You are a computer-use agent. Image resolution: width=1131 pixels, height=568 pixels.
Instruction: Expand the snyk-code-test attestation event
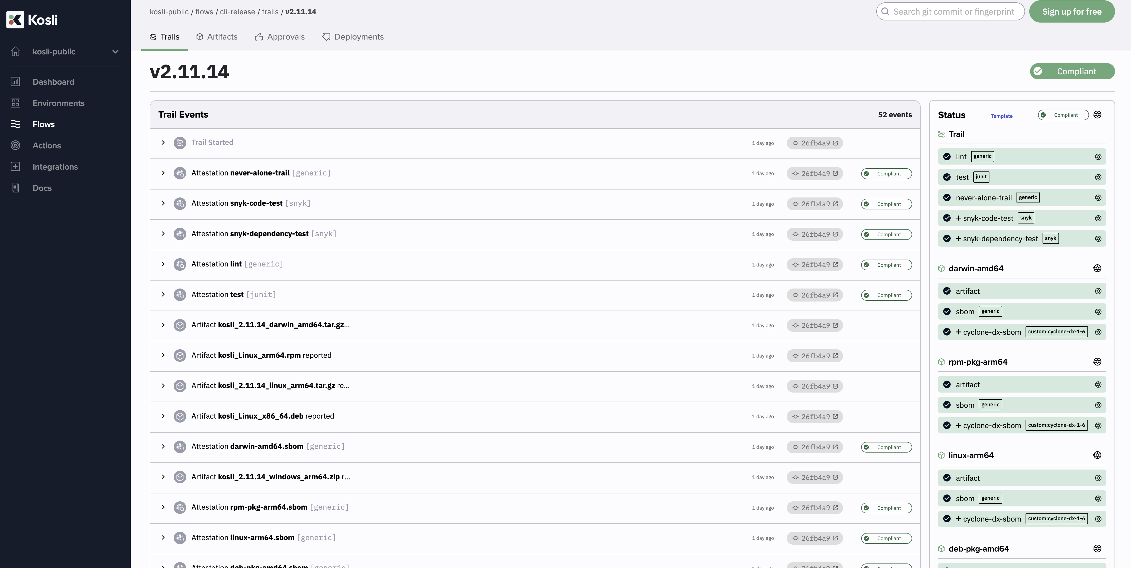click(x=163, y=203)
